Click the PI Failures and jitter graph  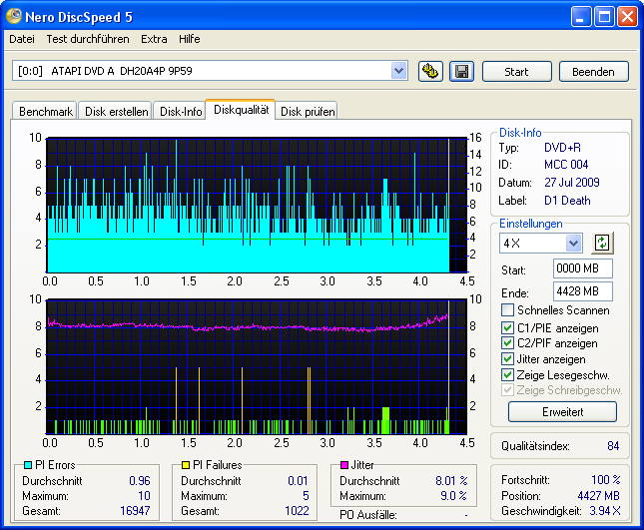(x=258, y=366)
